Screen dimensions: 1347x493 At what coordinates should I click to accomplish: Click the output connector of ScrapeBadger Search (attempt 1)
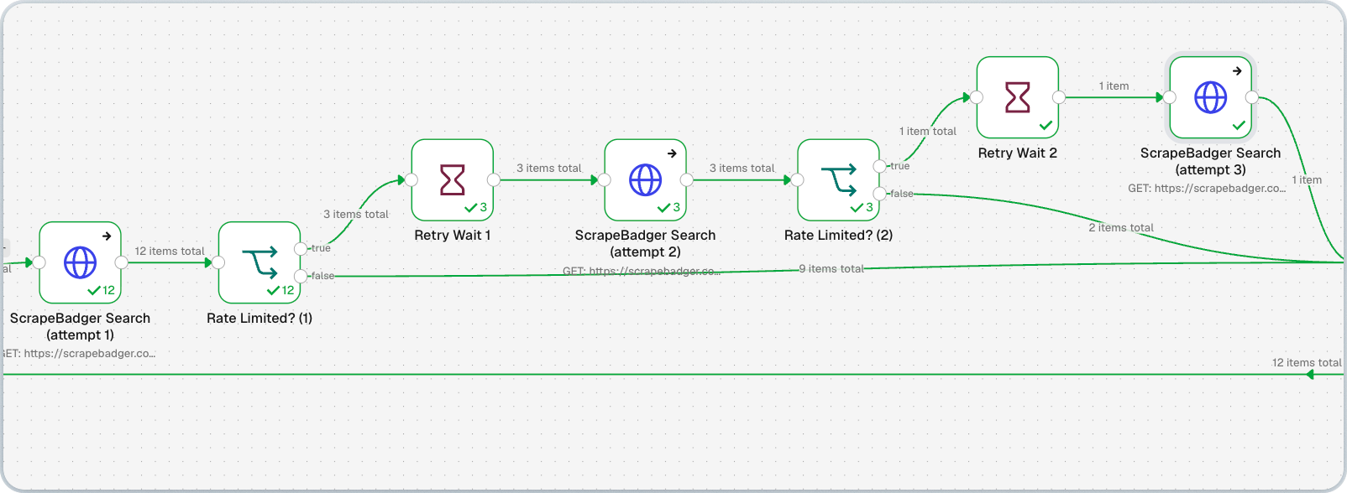coord(122,262)
